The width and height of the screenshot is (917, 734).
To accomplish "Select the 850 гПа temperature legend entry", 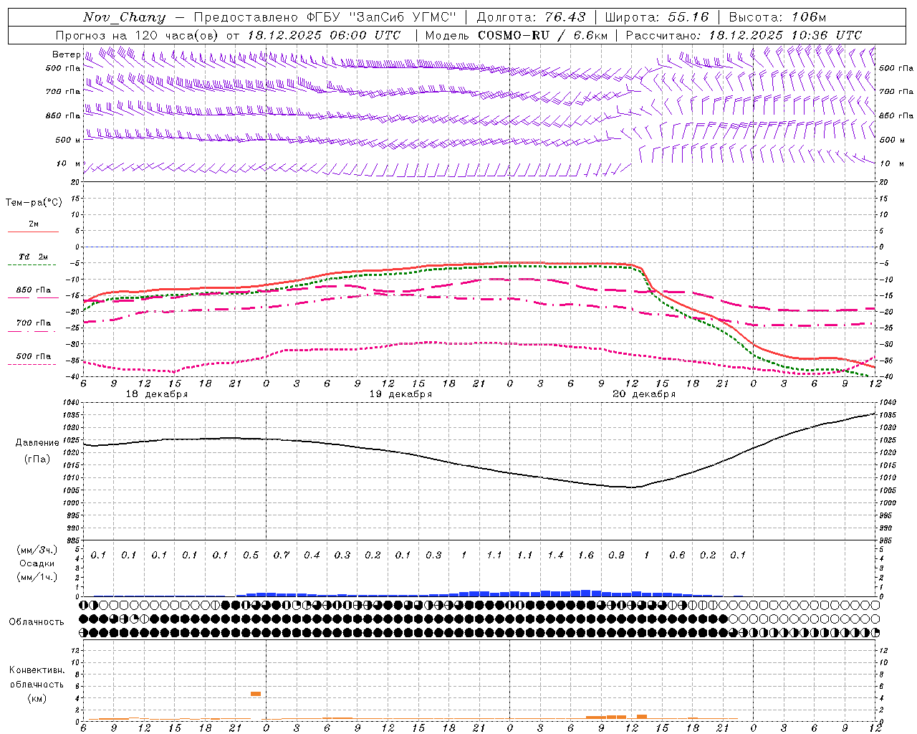I will [34, 290].
